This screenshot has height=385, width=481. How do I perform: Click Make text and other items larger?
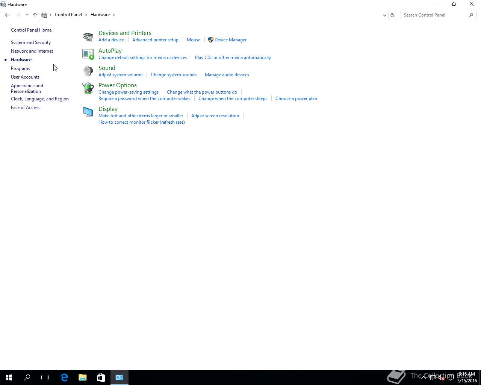[x=141, y=116]
